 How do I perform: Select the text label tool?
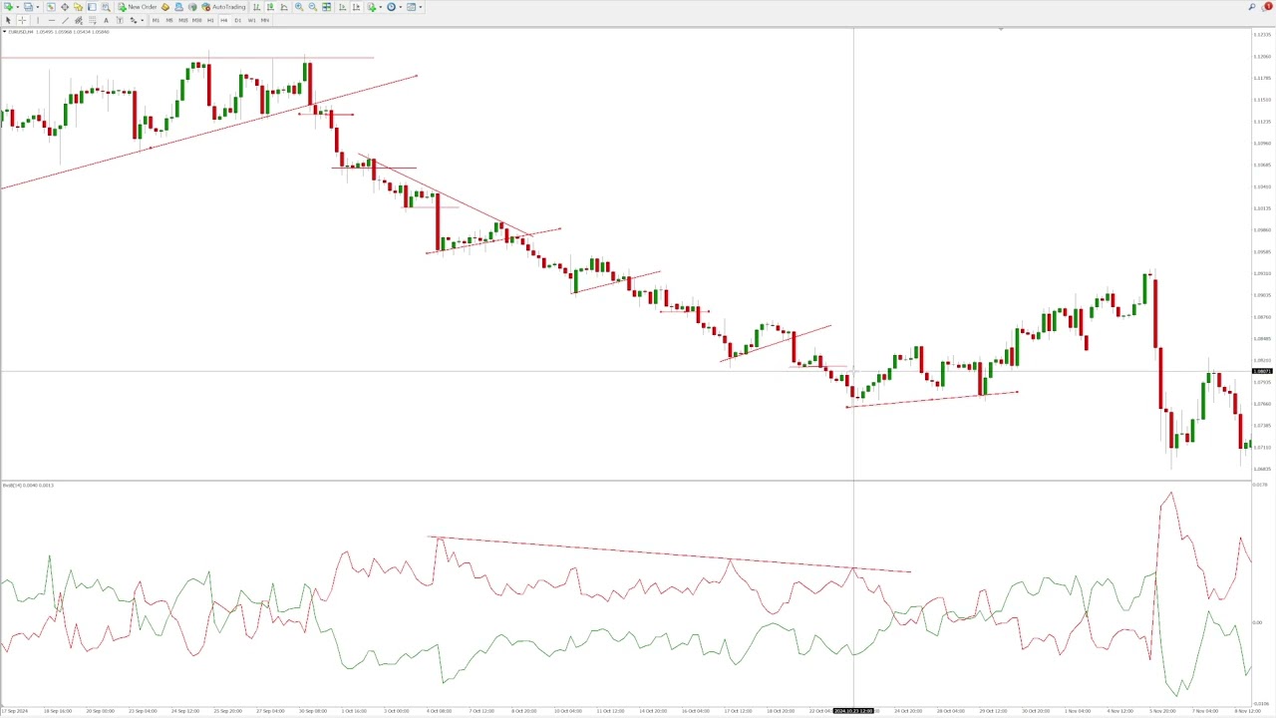point(120,20)
